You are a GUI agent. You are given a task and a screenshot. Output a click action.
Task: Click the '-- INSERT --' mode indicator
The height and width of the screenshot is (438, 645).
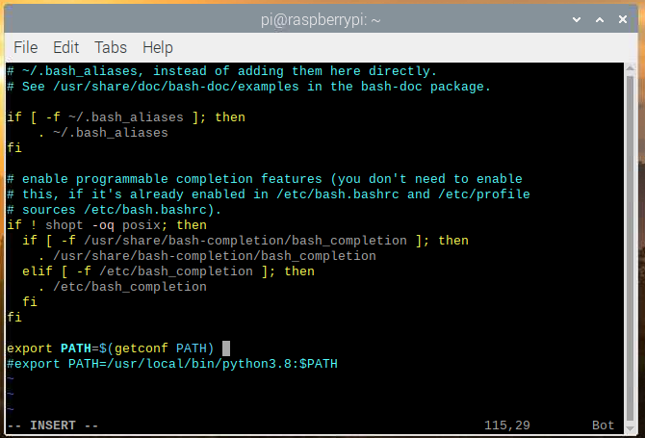pos(53,425)
